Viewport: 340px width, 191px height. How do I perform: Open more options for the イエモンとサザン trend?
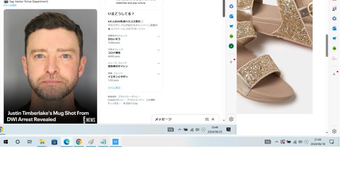coord(159,74)
